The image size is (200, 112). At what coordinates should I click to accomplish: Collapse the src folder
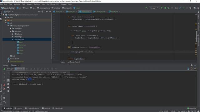point(6,23)
